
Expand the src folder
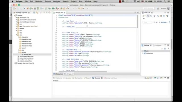16,24
